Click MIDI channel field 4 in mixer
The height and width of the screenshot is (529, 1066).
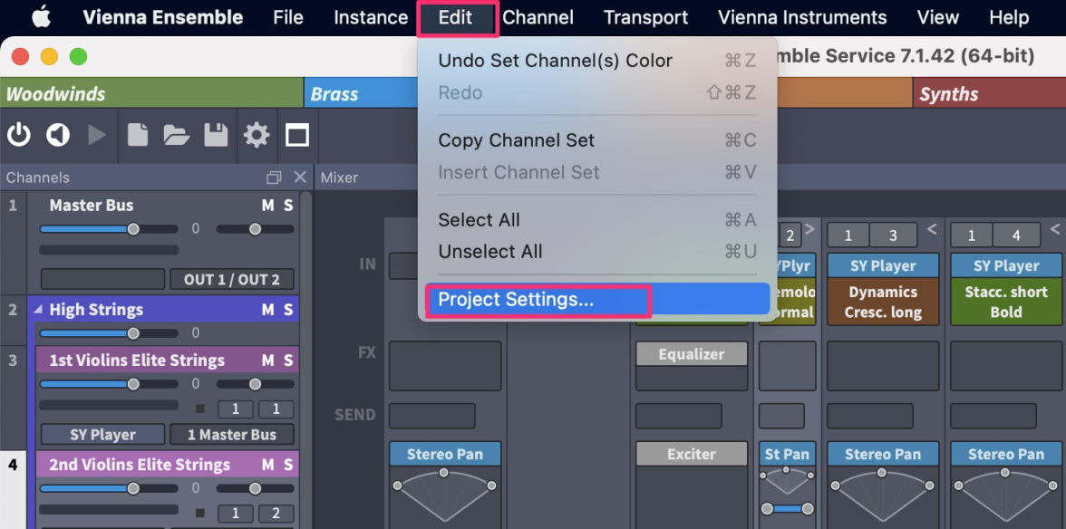(1015, 235)
